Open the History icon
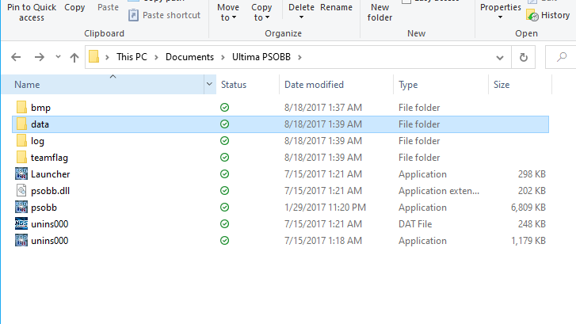Viewport: 576px width, 324px height. coord(532,15)
